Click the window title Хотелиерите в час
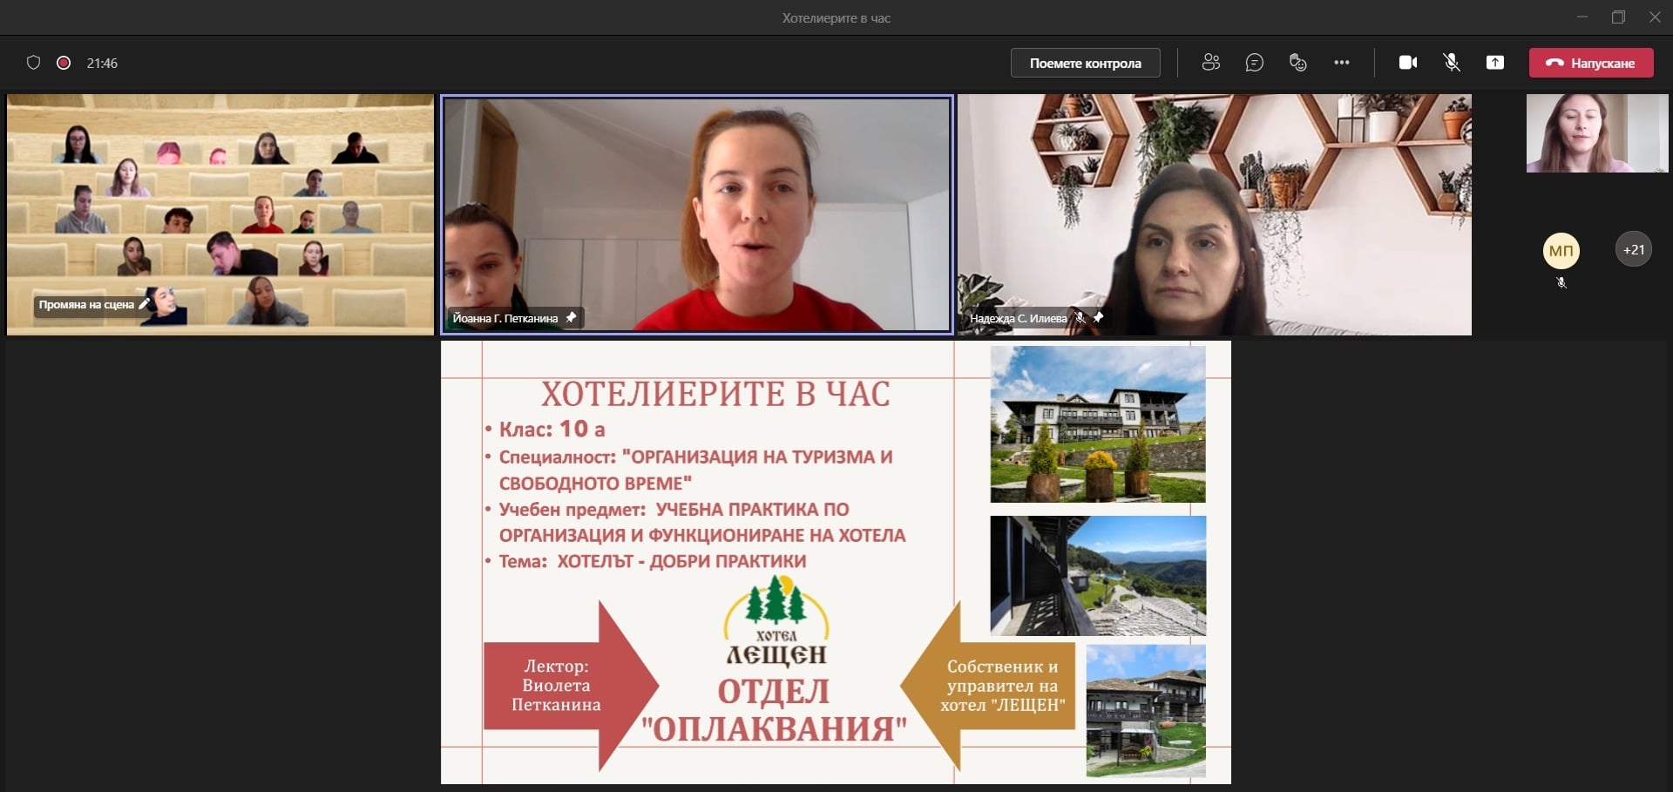Screen dimensions: 1673x792 pos(836,17)
